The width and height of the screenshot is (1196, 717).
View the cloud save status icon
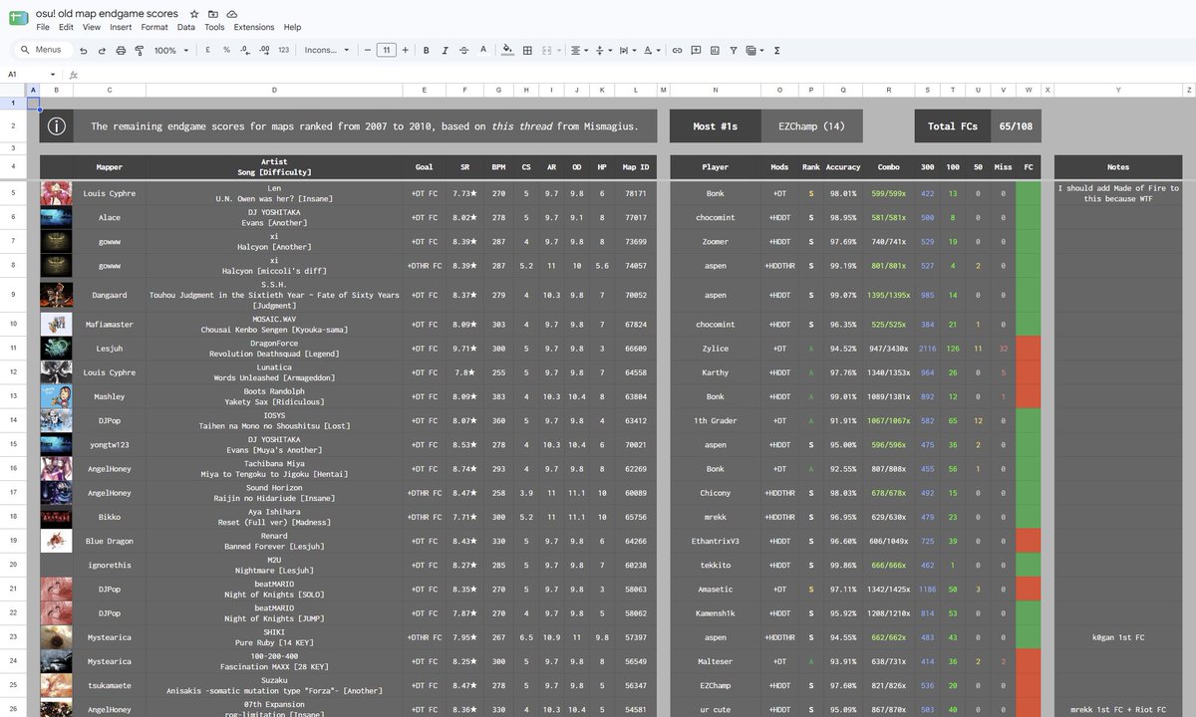[232, 14]
